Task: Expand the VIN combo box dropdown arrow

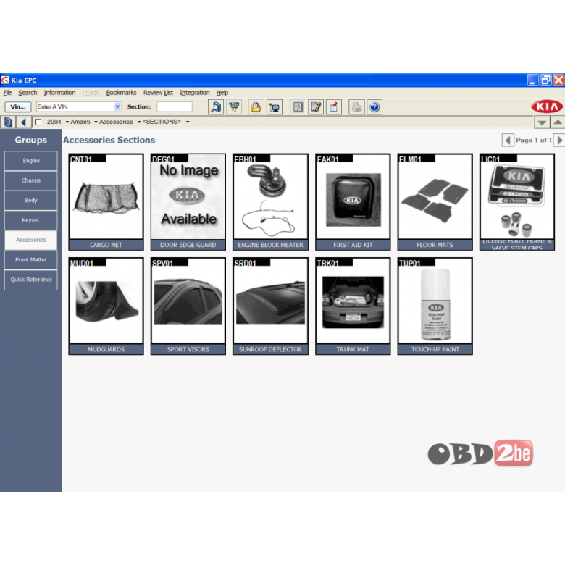Action: pos(117,106)
